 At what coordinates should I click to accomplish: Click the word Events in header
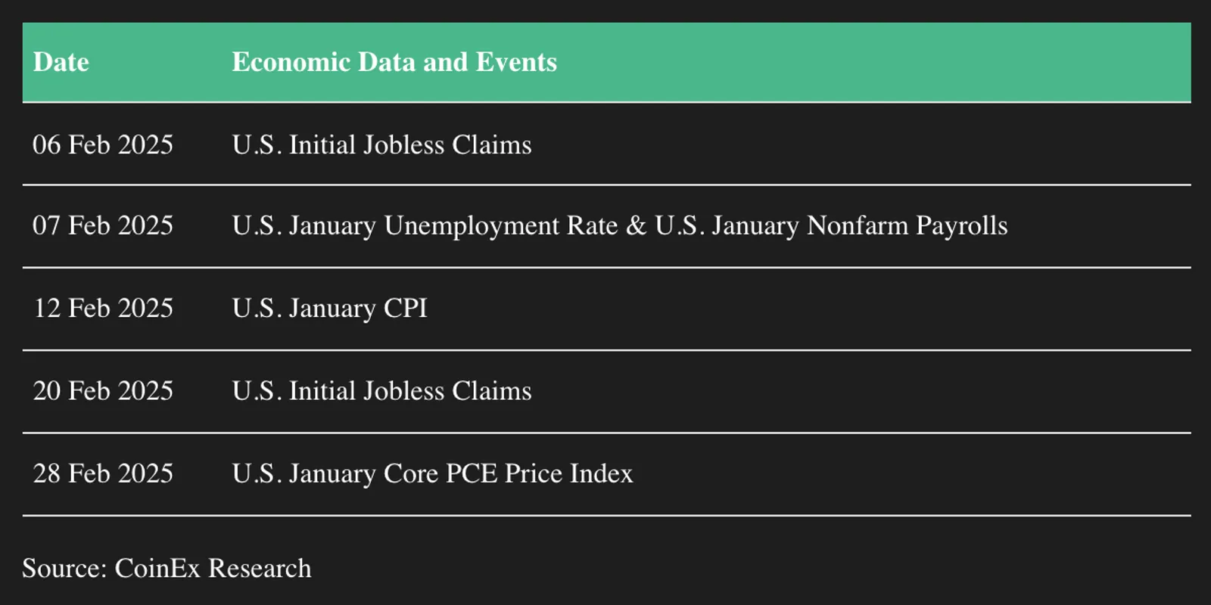point(516,62)
